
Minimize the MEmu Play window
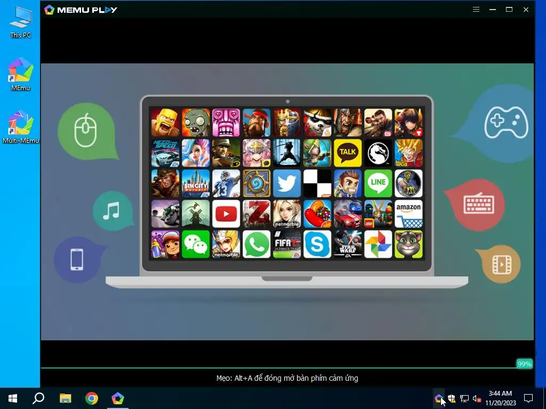tap(492, 10)
